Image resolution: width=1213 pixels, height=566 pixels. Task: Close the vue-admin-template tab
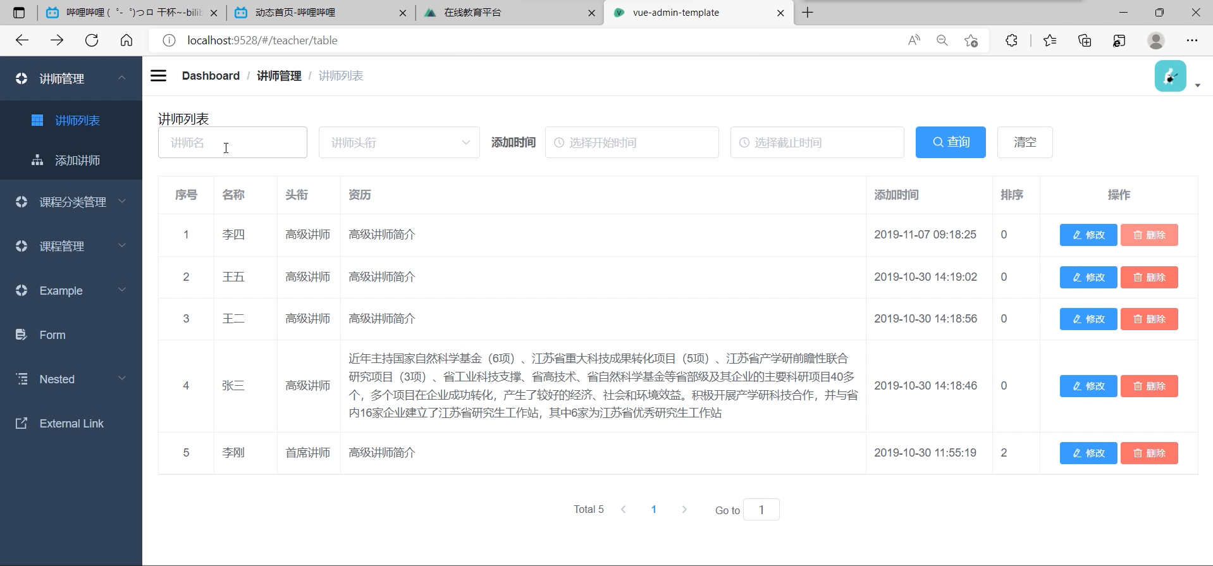coord(780,13)
